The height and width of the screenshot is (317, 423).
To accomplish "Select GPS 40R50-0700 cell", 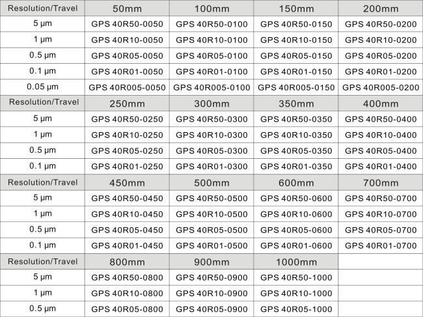I will point(381,199).
